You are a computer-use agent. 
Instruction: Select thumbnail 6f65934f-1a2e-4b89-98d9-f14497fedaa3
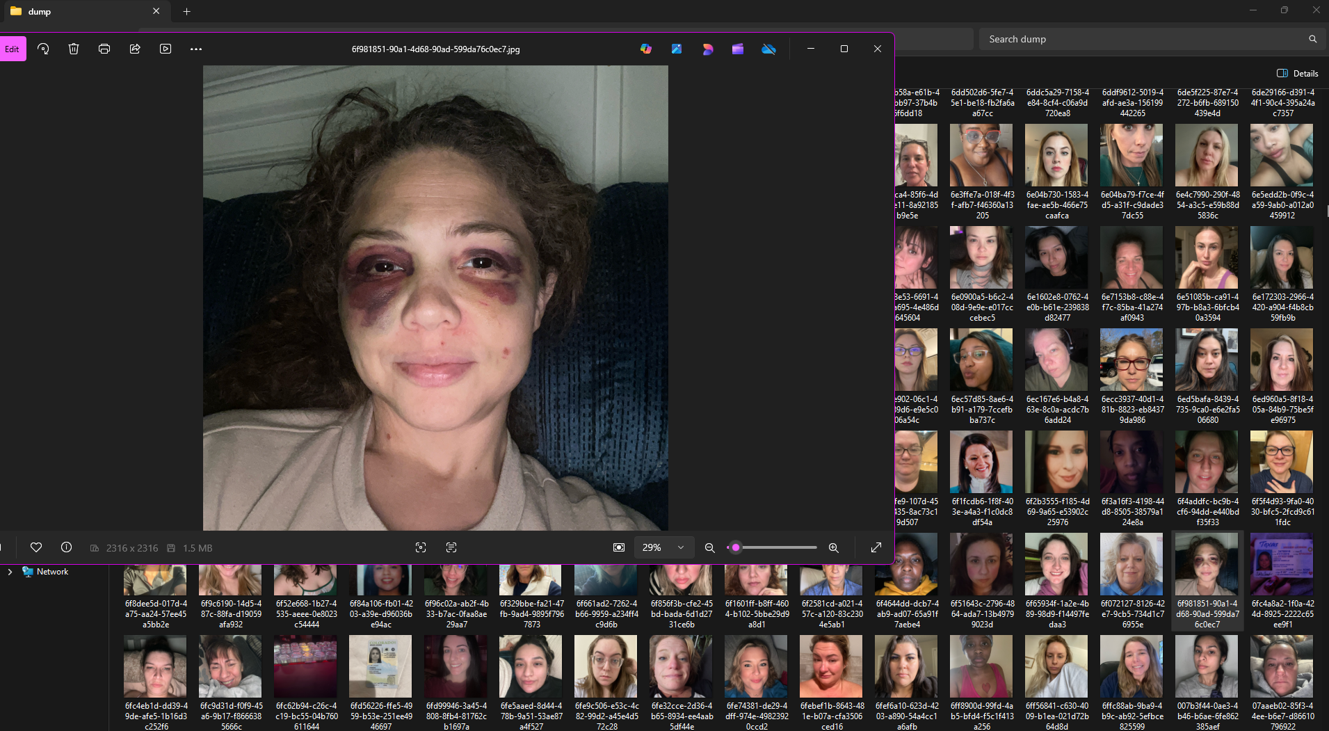point(1056,564)
